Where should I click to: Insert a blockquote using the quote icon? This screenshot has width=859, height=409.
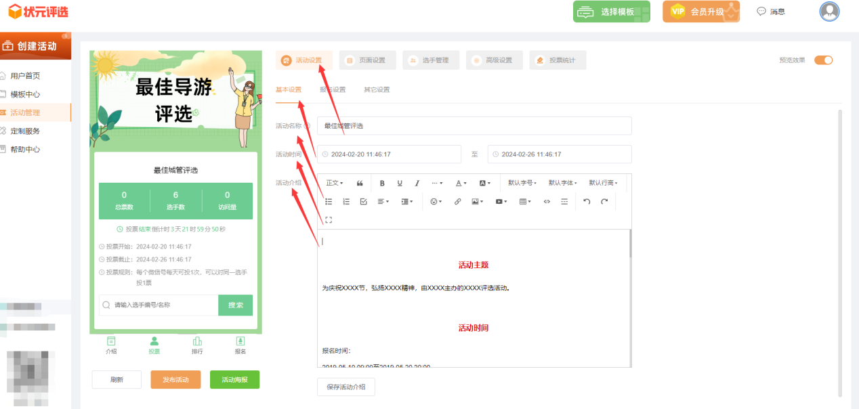tap(360, 183)
